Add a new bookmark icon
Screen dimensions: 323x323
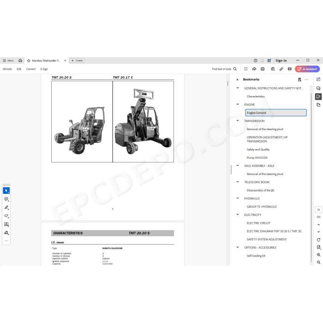pos(299,79)
